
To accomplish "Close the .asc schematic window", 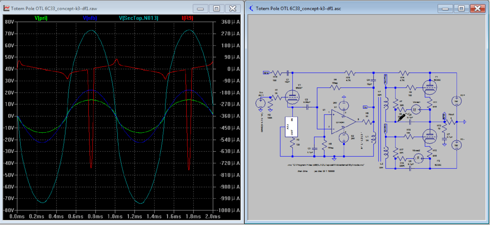I will (x=478, y=8).
